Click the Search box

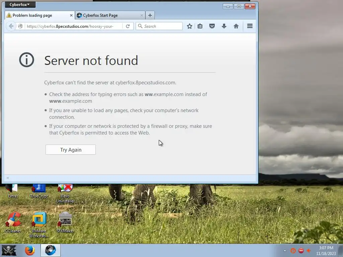(159, 26)
